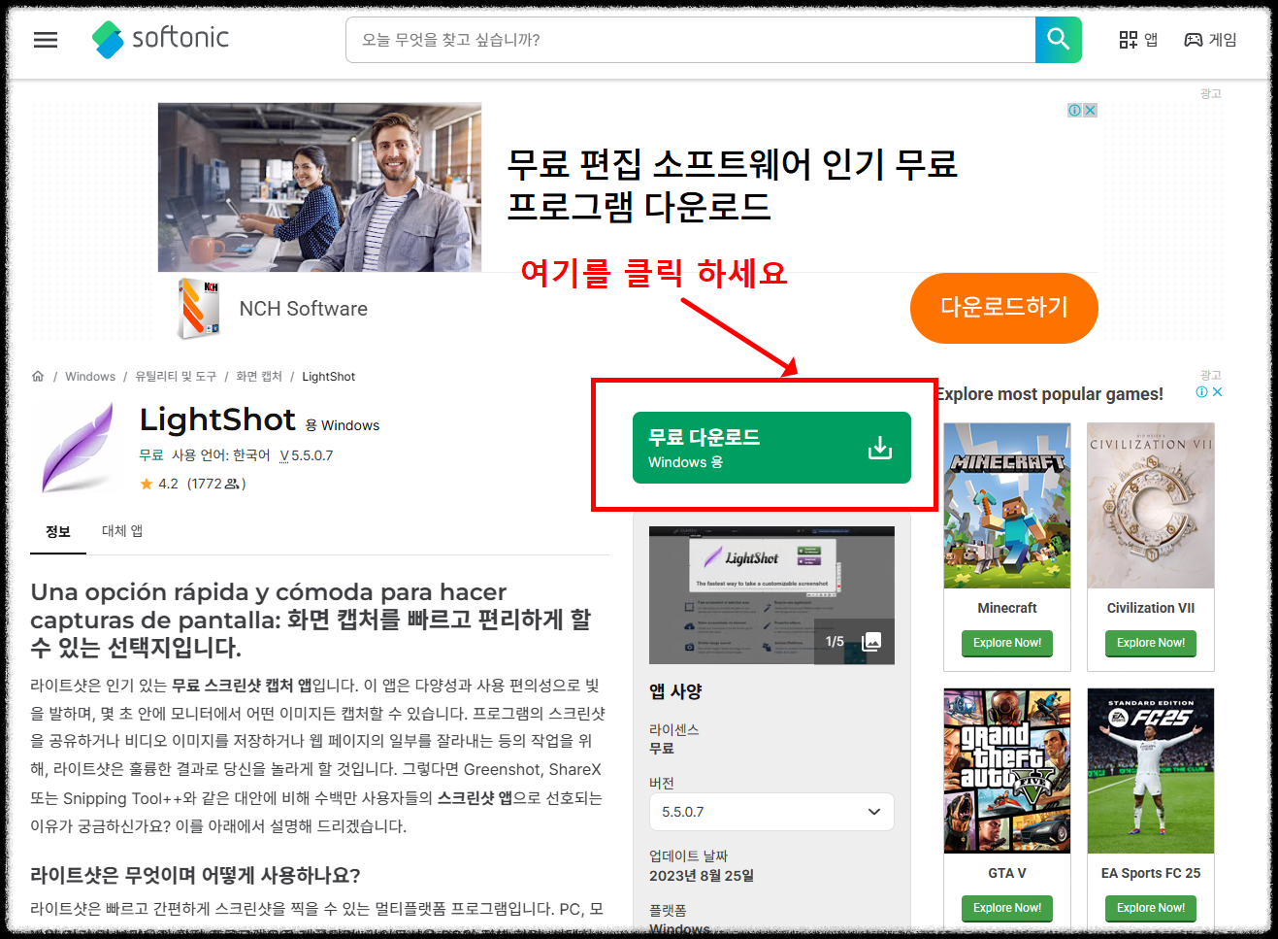The height and width of the screenshot is (939, 1278).
Task: Open the Minecraft game cover
Action: click(1007, 506)
